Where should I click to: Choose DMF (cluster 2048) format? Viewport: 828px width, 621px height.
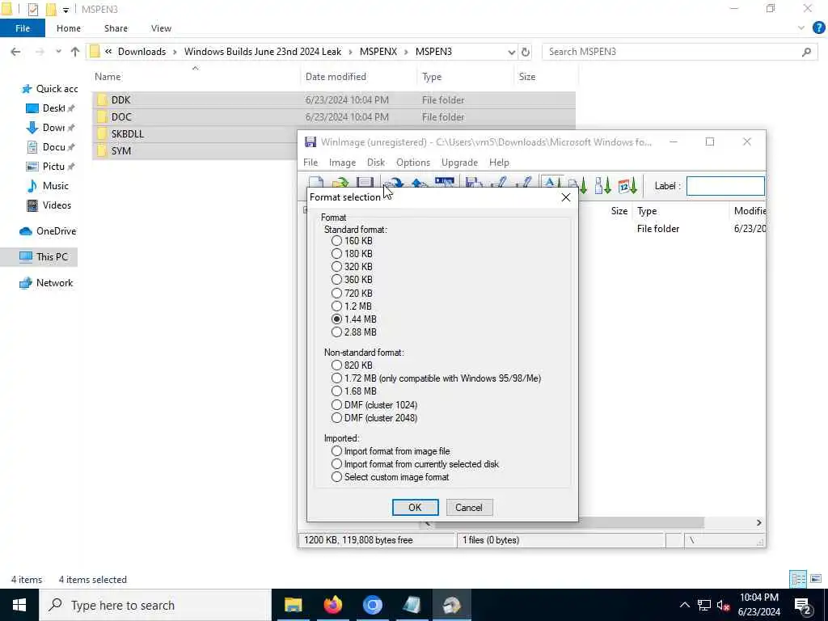(x=374, y=418)
